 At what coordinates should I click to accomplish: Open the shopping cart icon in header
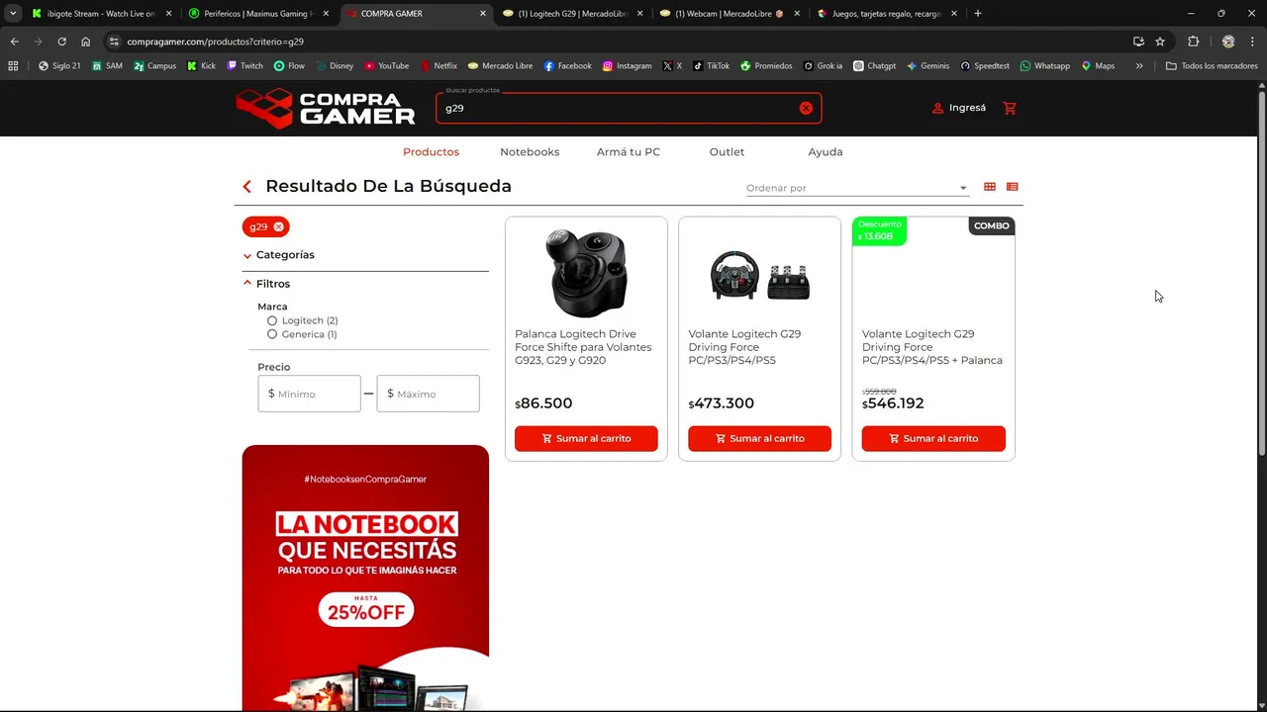(1010, 108)
